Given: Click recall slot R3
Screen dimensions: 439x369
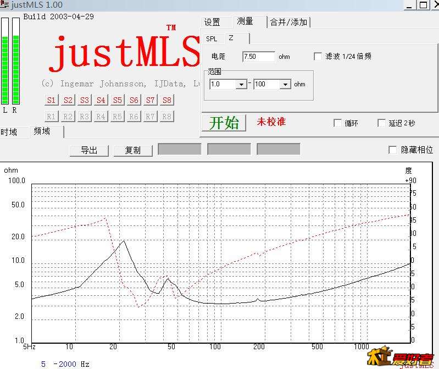Looking at the screenshot, I should (x=85, y=116).
